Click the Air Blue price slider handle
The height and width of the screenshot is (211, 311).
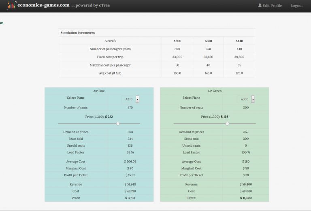(x=118, y=124)
